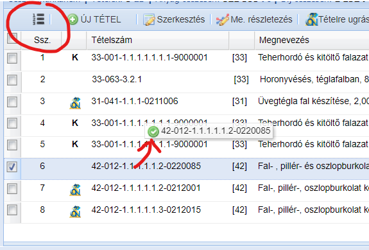Click the Tételre ugrás icon
Image resolution: width=369 pixels, height=250 pixels.
312,19
